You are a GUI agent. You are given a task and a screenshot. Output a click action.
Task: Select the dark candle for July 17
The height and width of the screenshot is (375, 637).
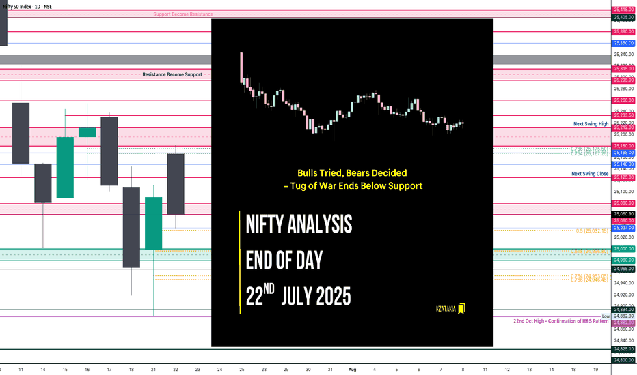coord(109,151)
